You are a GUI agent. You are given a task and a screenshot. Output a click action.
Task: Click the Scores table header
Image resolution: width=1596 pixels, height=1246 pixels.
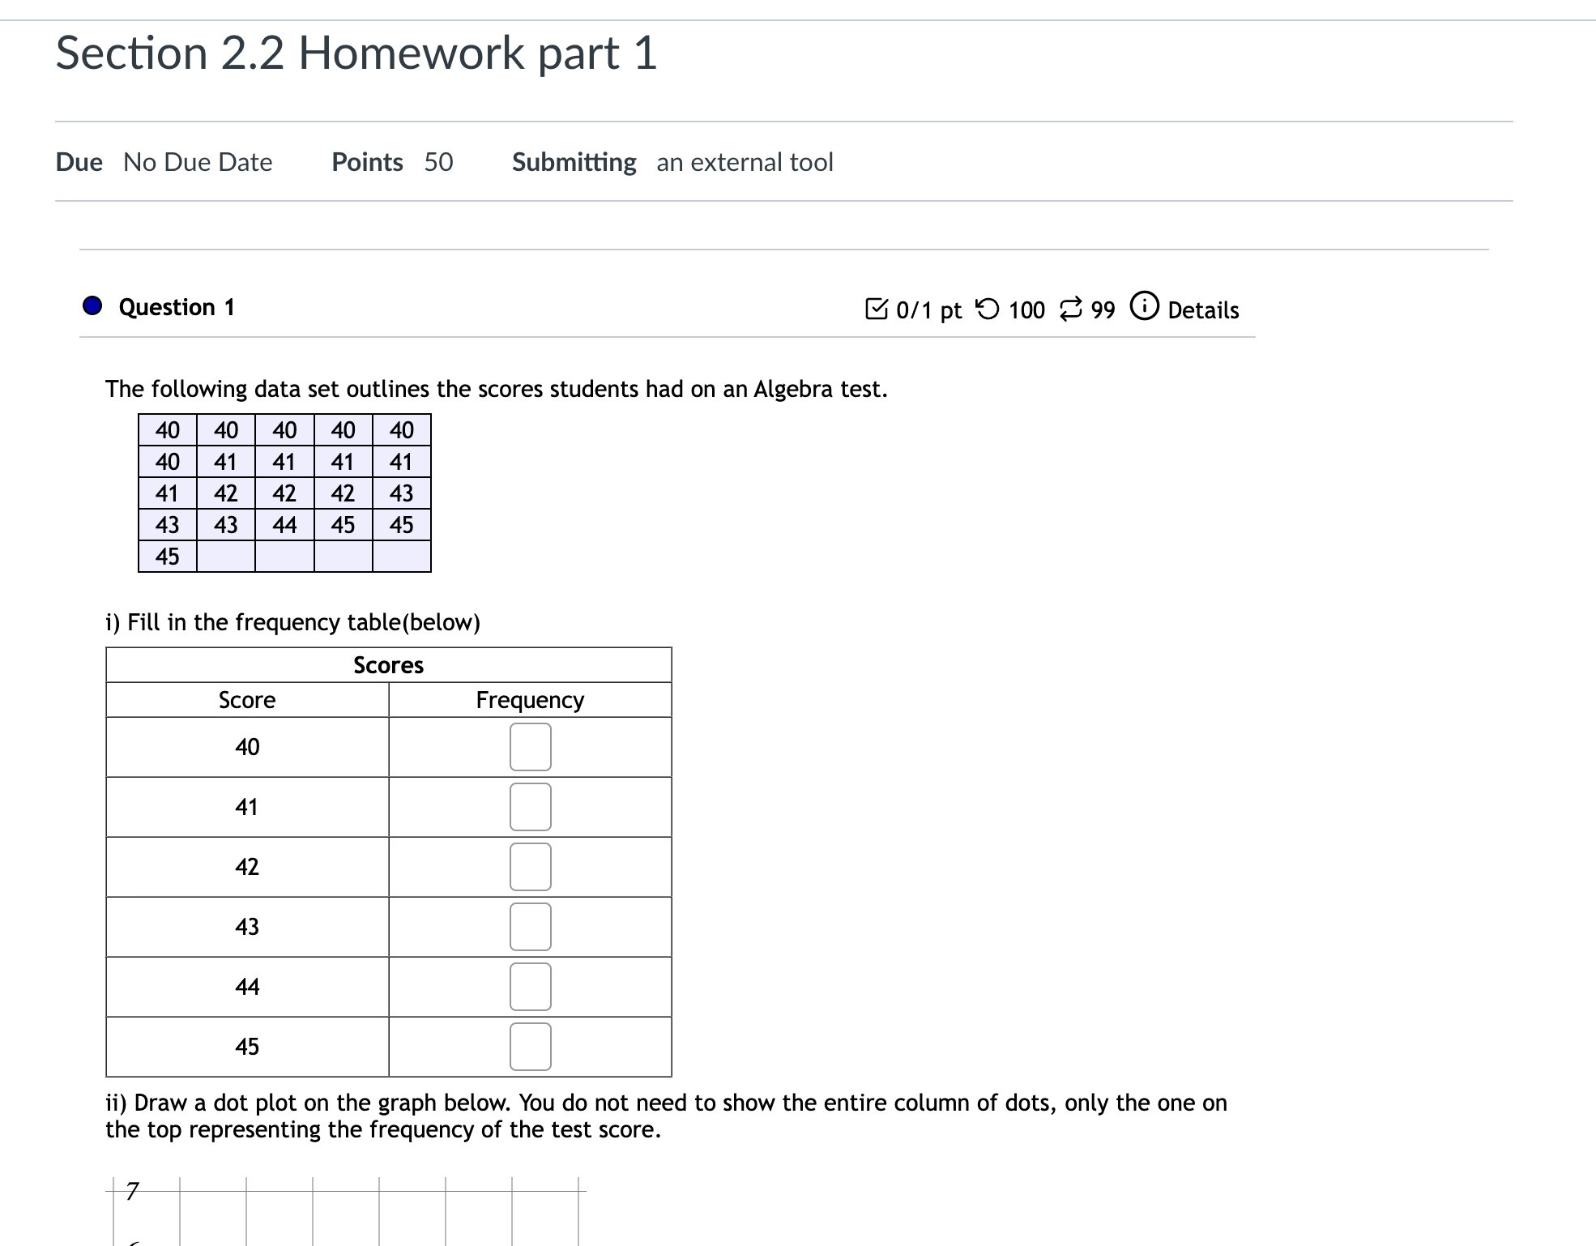tap(388, 664)
